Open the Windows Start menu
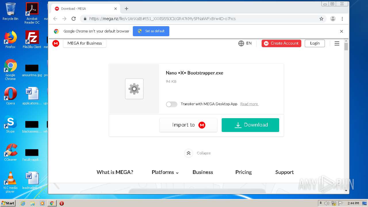This screenshot has width=368, height=207. click(x=8, y=203)
